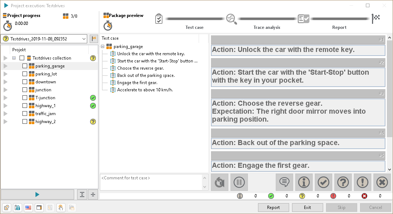Select the highway_1 package row
The width and height of the screenshot is (393, 214).
(x=49, y=106)
